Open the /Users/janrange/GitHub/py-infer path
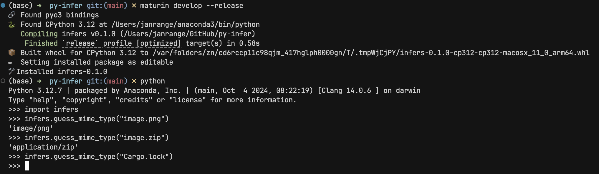Image resolution: width=599 pixels, height=174 pixels. (x=188, y=34)
